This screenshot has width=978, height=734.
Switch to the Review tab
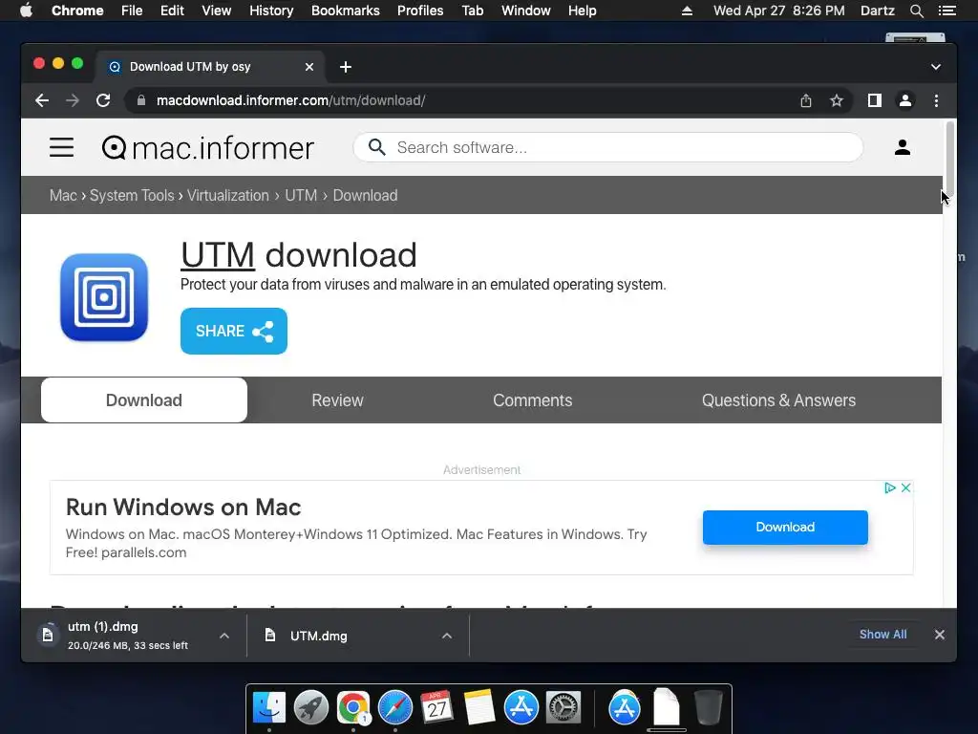[x=337, y=400]
